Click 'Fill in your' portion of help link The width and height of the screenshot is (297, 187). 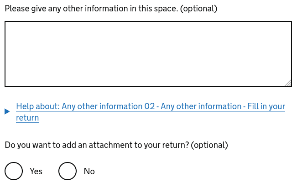point(266,106)
